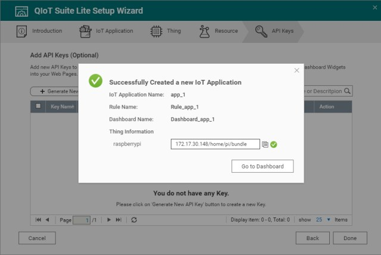Image resolution: width=381 pixels, height=255 pixels.
Task: Click the Back button
Action: click(313, 238)
